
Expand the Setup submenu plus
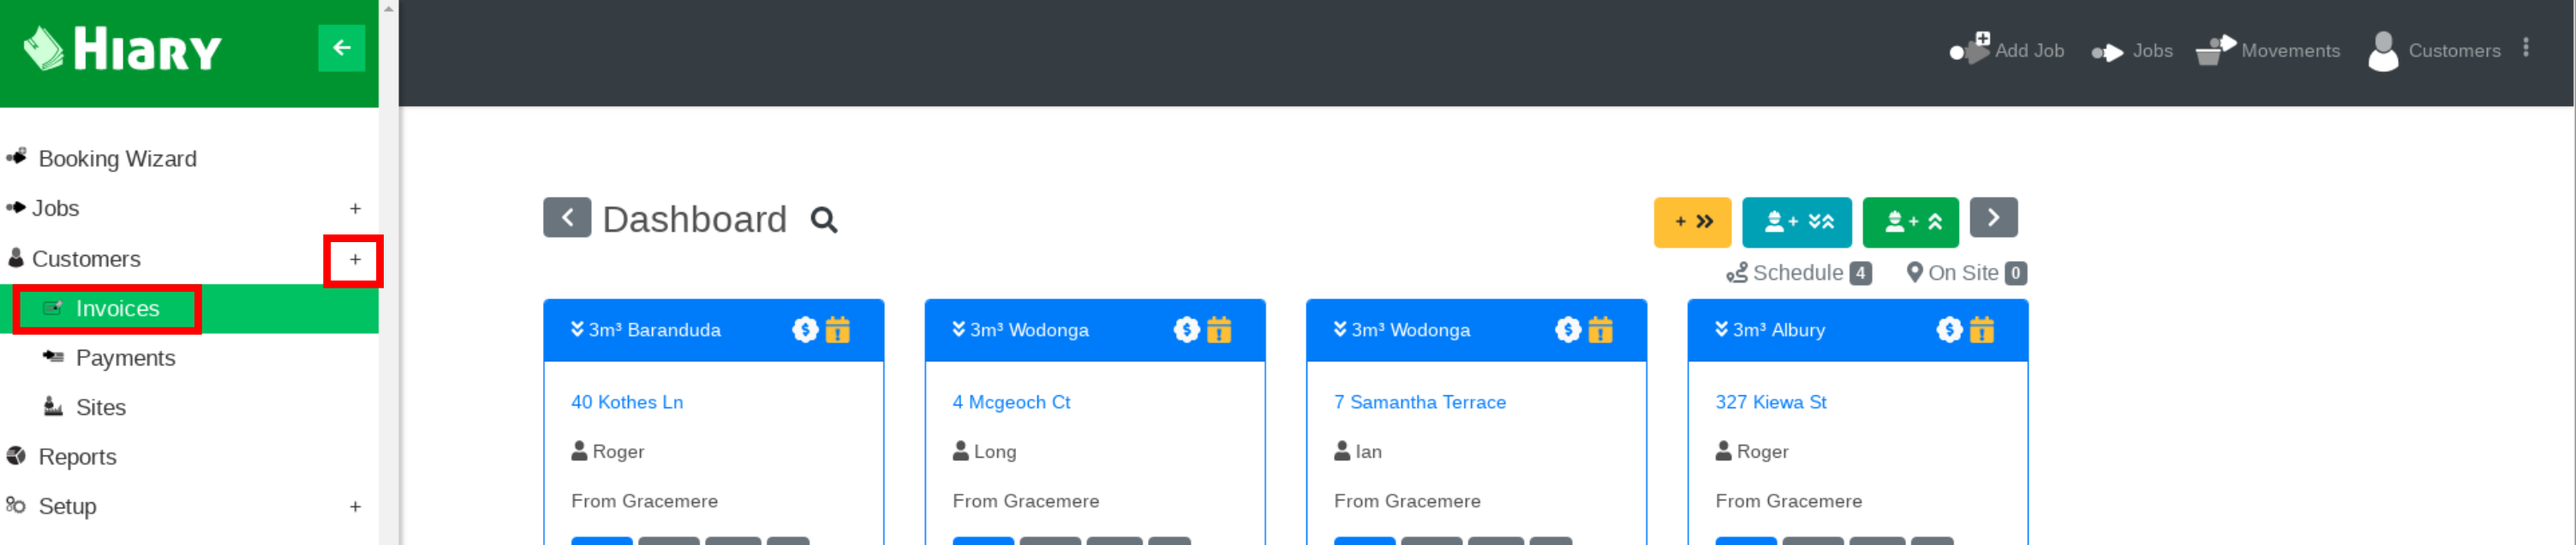[x=355, y=507]
